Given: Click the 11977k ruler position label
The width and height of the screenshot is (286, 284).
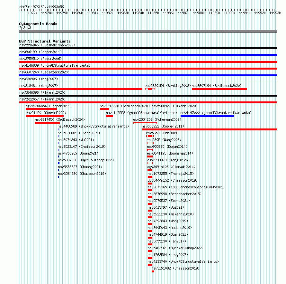Looking at the screenshot, I should tap(31, 13).
